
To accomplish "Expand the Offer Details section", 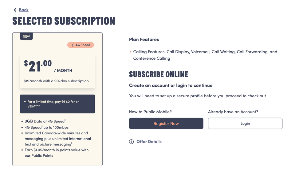I will click(149, 142).
